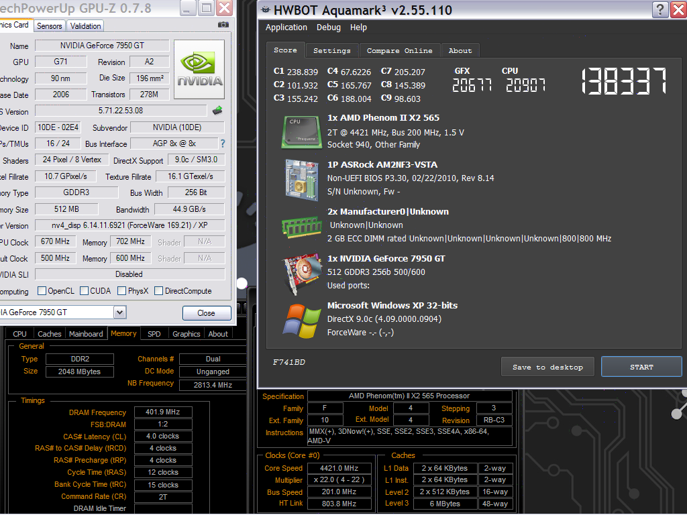The width and height of the screenshot is (687, 515).
Task: Click the Windows XP logo icon
Action: click(301, 321)
